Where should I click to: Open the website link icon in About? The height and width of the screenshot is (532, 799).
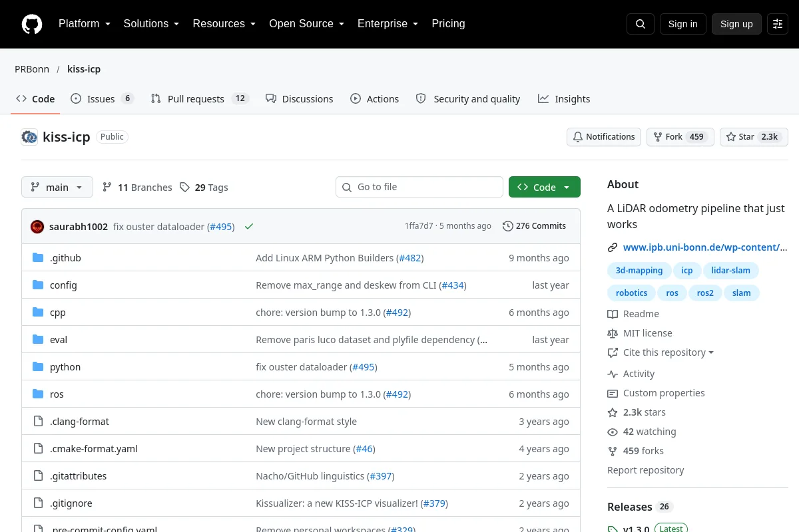tap(613, 247)
